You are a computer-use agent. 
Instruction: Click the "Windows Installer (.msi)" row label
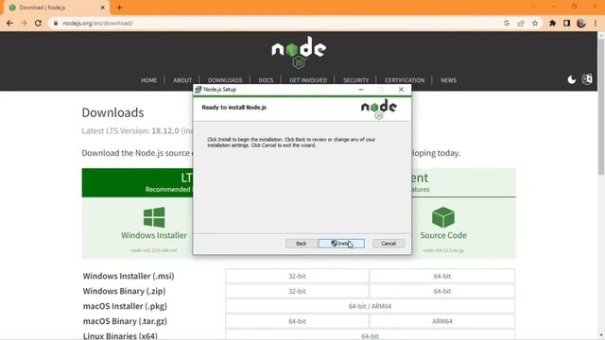tap(129, 276)
